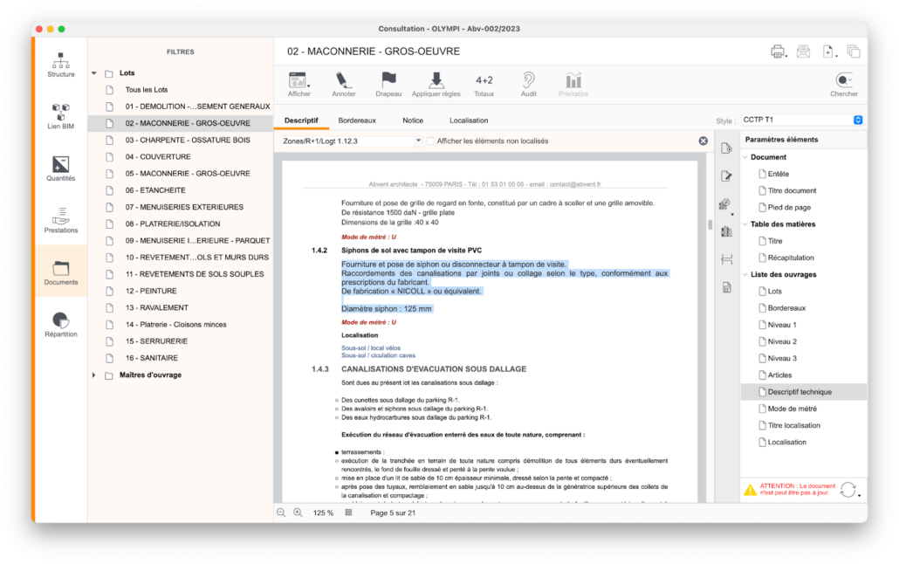Open the Chercher search tool
Image resolution: width=899 pixels, height=564 pixels.
(844, 85)
